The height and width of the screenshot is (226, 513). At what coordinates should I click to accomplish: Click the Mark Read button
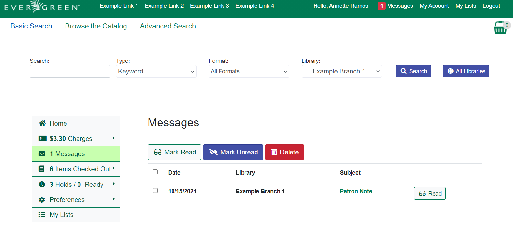click(x=174, y=152)
